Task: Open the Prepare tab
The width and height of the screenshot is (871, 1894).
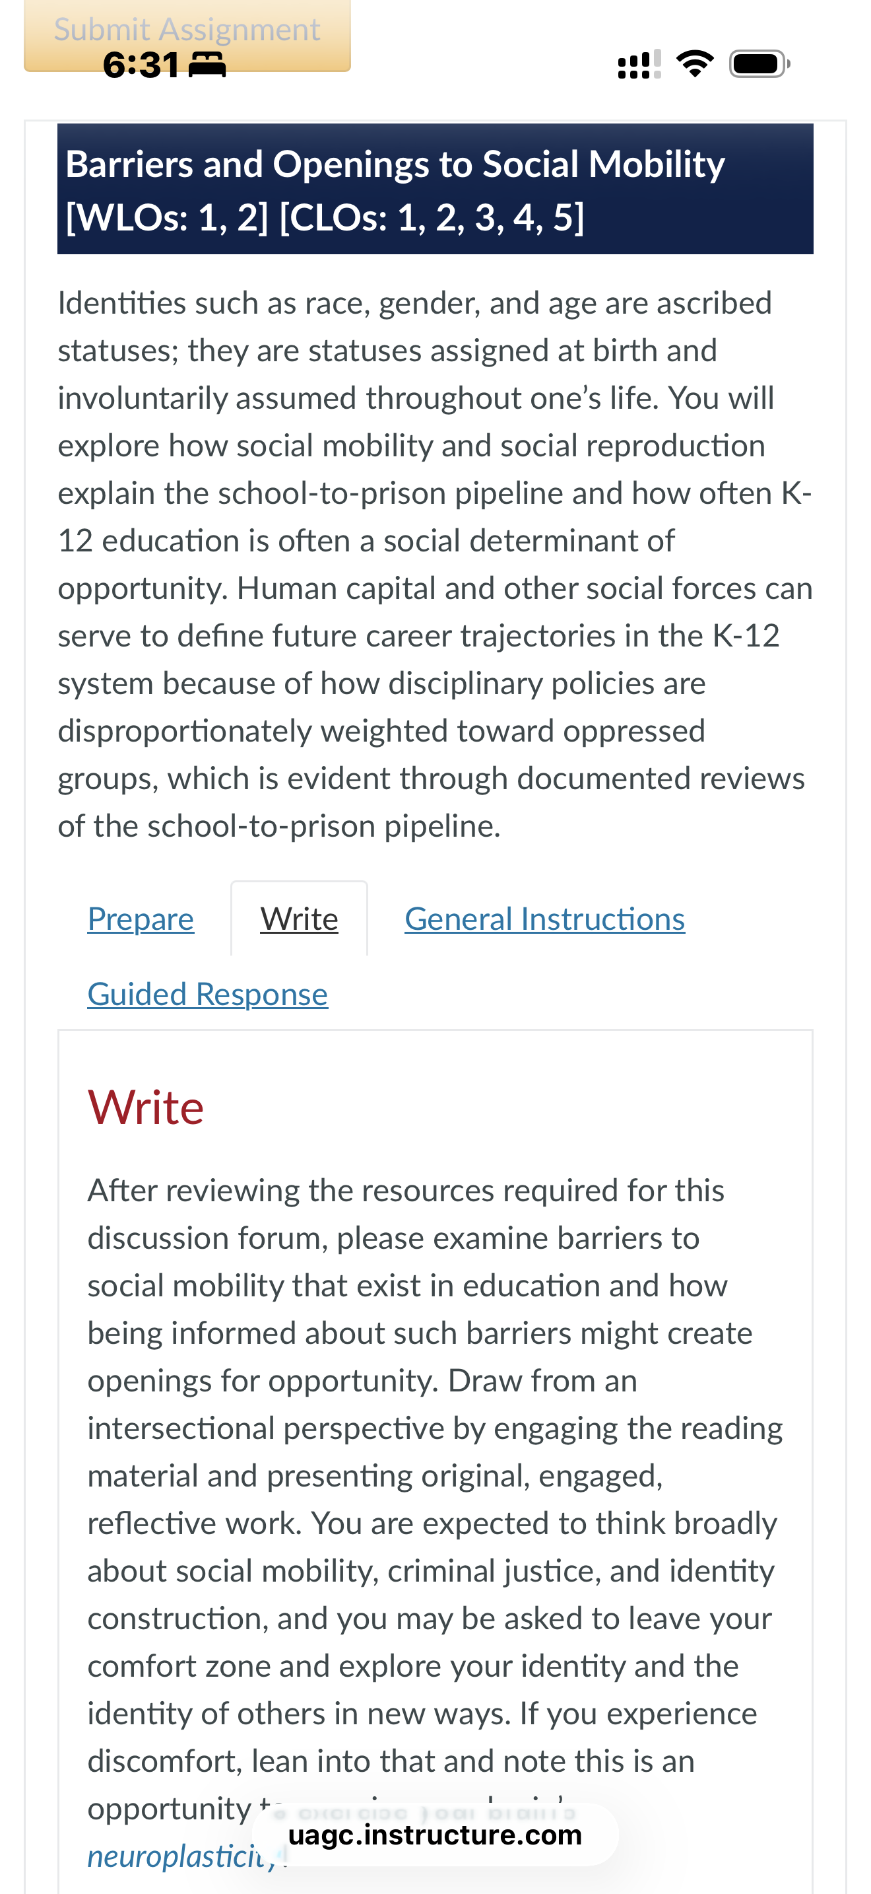Action: coord(141,919)
